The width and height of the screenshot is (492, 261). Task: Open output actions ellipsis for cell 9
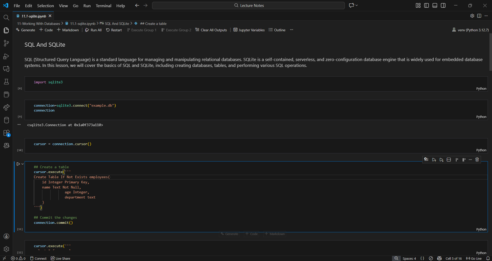point(19,125)
